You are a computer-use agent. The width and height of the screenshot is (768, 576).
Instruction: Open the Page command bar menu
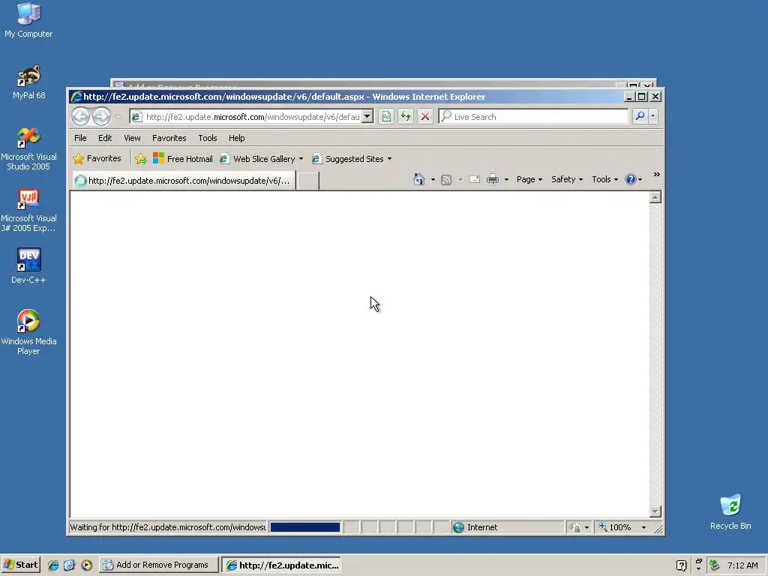[x=529, y=179]
